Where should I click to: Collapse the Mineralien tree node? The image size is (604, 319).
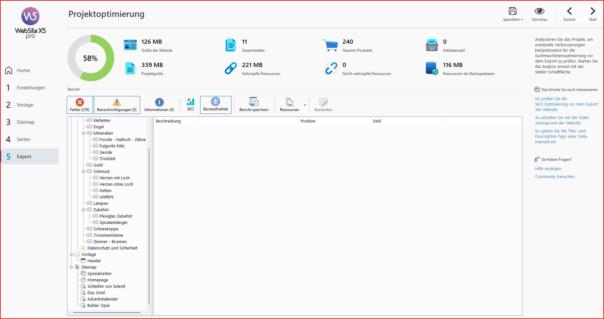84,133
